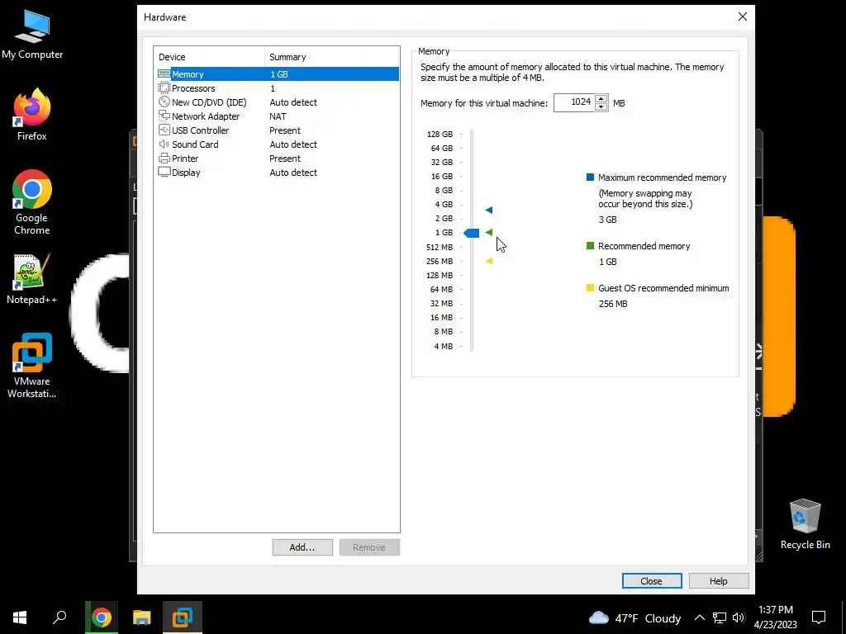Click the blue maximum recommended memory marker
846x634 pixels.
[x=489, y=210]
